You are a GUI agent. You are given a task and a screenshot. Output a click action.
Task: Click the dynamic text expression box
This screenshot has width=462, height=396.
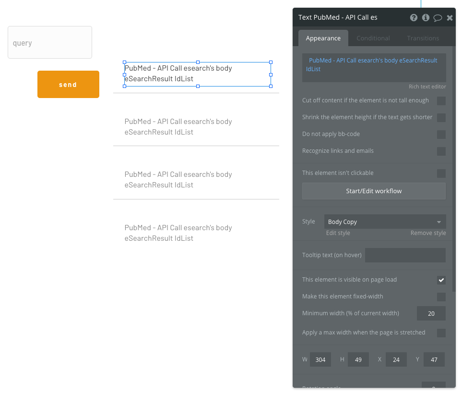point(374,68)
